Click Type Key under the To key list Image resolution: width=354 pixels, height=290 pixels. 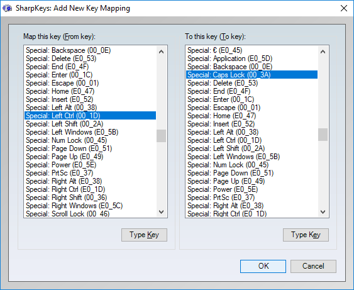pyautogui.click(x=306, y=235)
